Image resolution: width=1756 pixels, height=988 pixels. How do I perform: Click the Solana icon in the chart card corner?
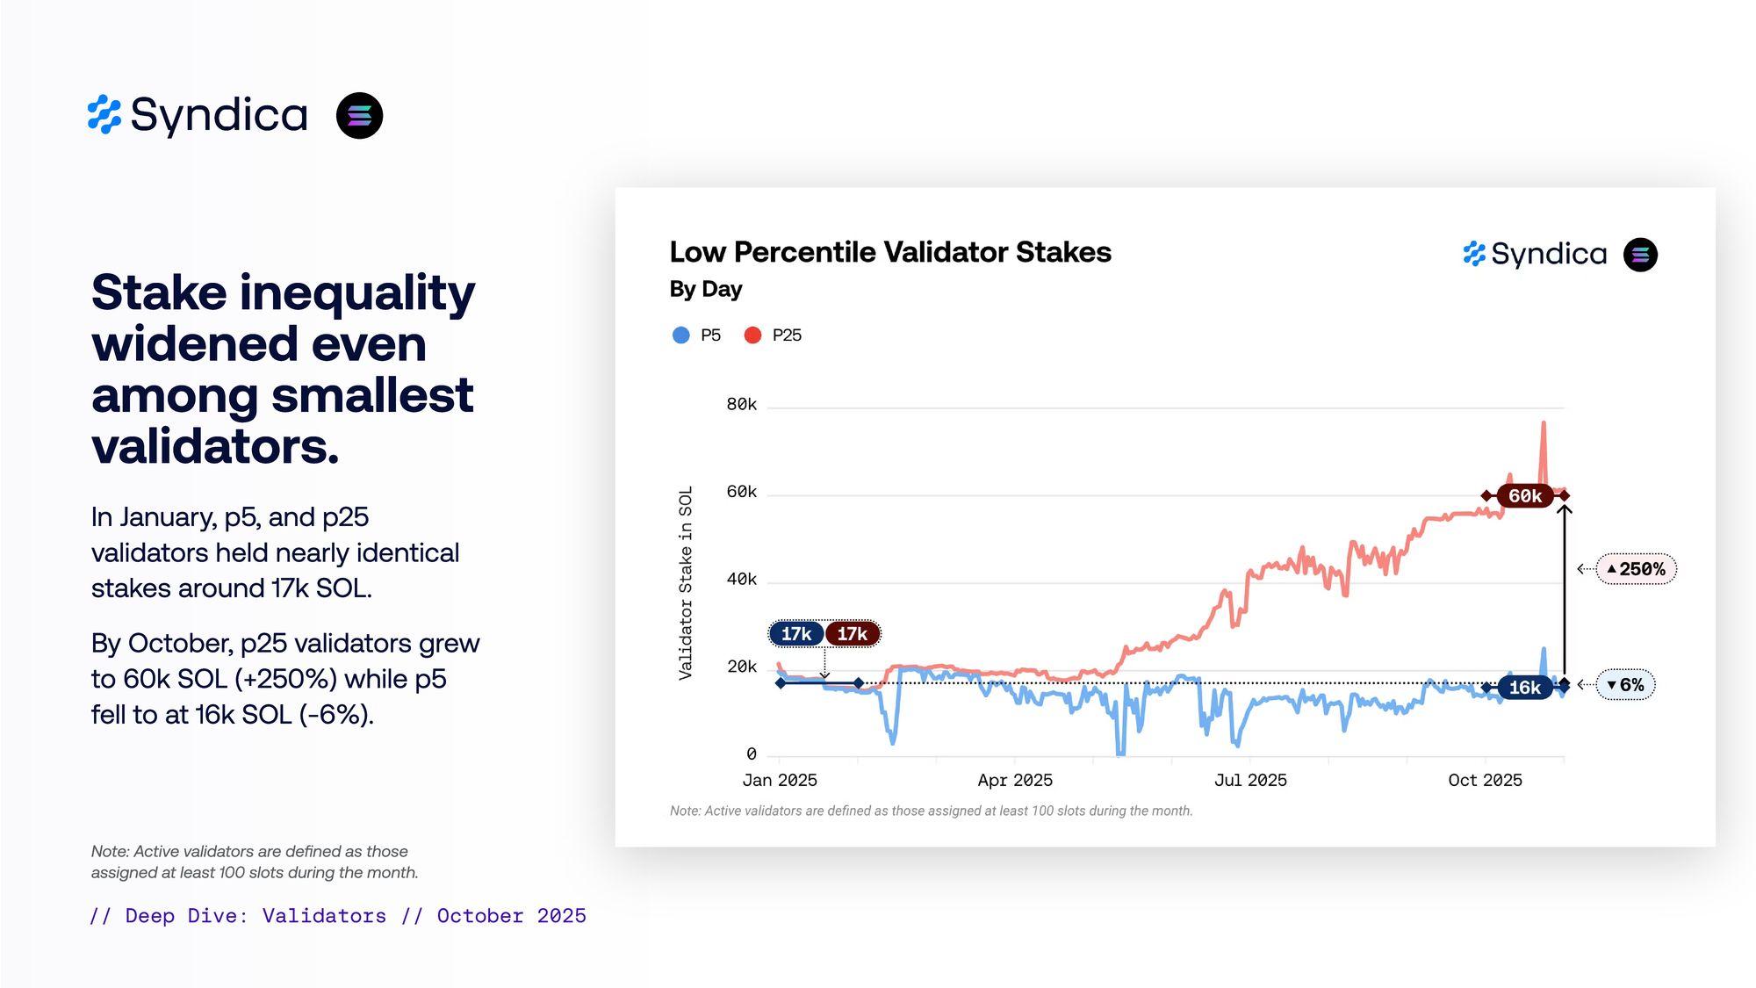tap(1640, 255)
